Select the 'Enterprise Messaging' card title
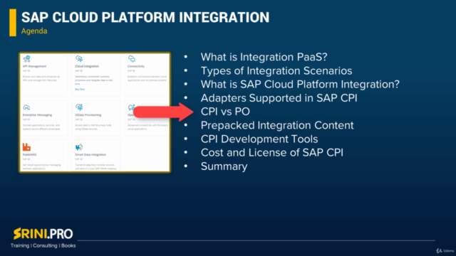The height and width of the screenshot is (256, 456). point(37,115)
